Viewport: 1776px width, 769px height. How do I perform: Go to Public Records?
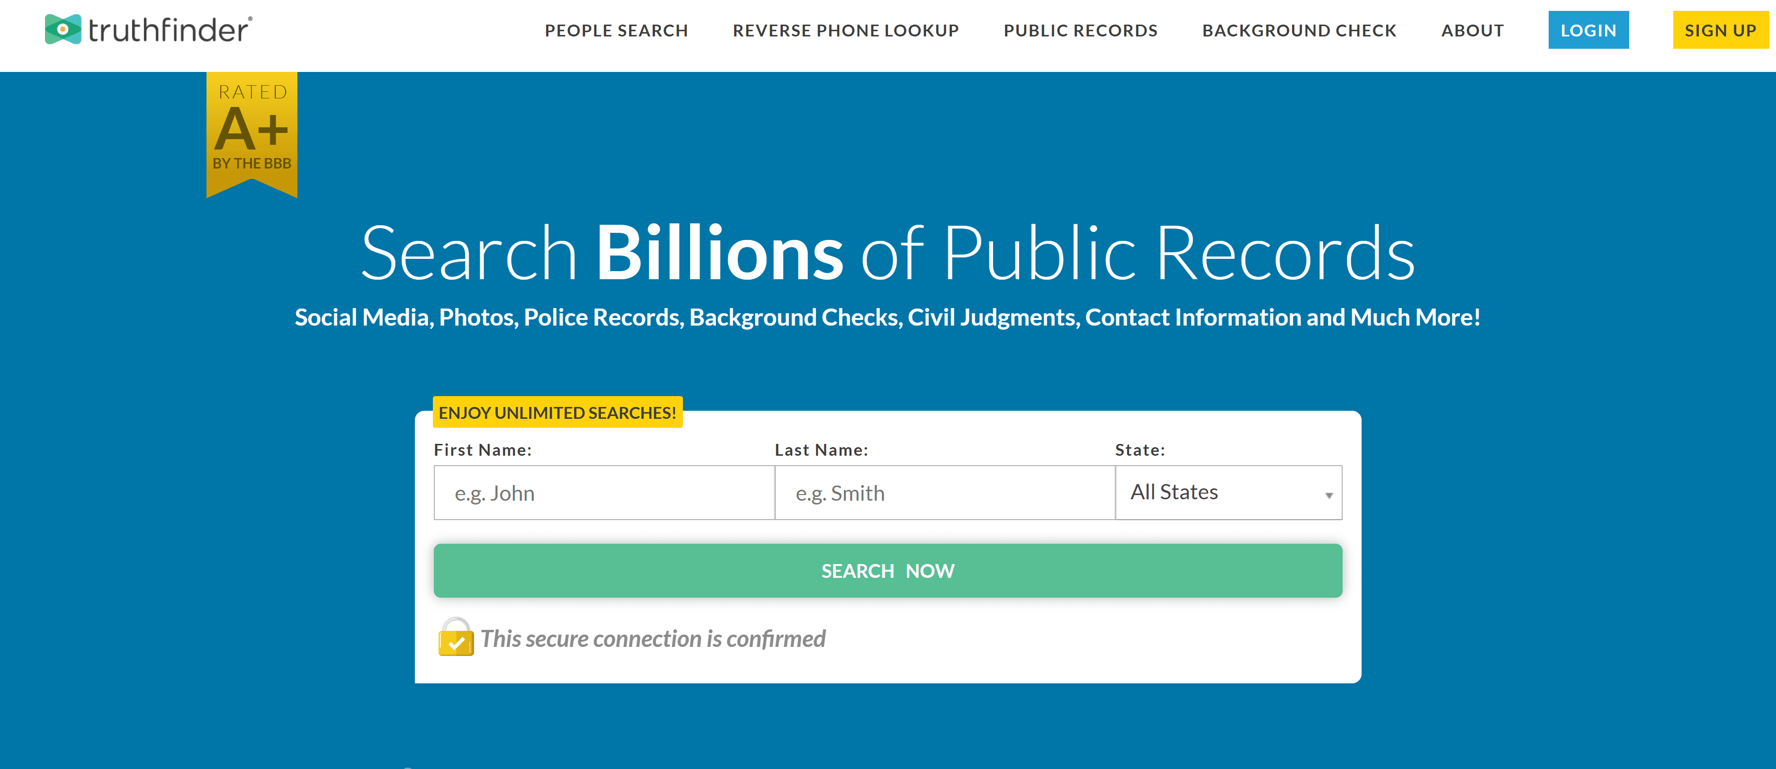pyautogui.click(x=1080, y=30)
